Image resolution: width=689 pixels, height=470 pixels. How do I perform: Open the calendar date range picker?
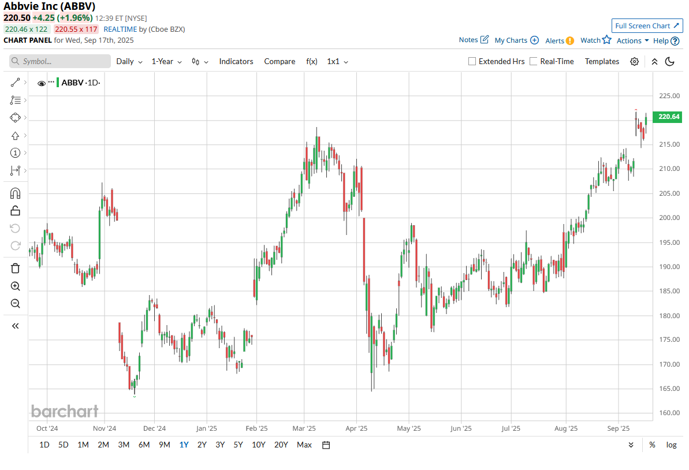pyautogui.click(x=326, y=445)
